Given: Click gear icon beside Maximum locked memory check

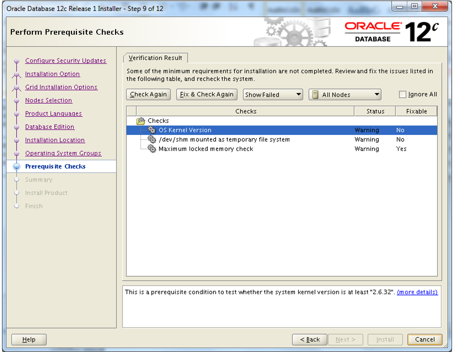Looking at the screenshot, I should (152, 149).
